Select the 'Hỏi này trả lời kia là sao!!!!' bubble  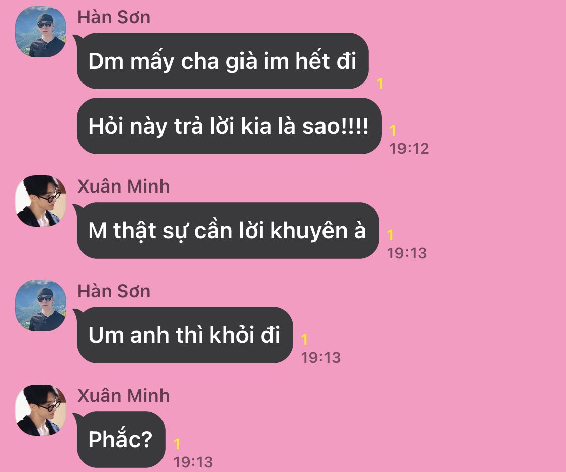pyautogui.click(x=229, y=126)
